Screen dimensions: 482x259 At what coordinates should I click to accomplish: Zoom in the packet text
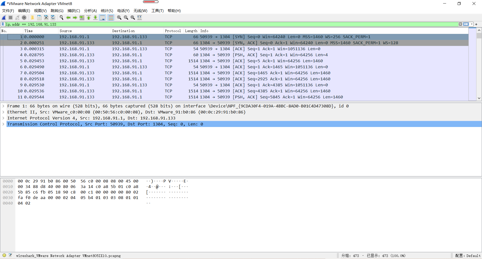click(x=119, y=18)
